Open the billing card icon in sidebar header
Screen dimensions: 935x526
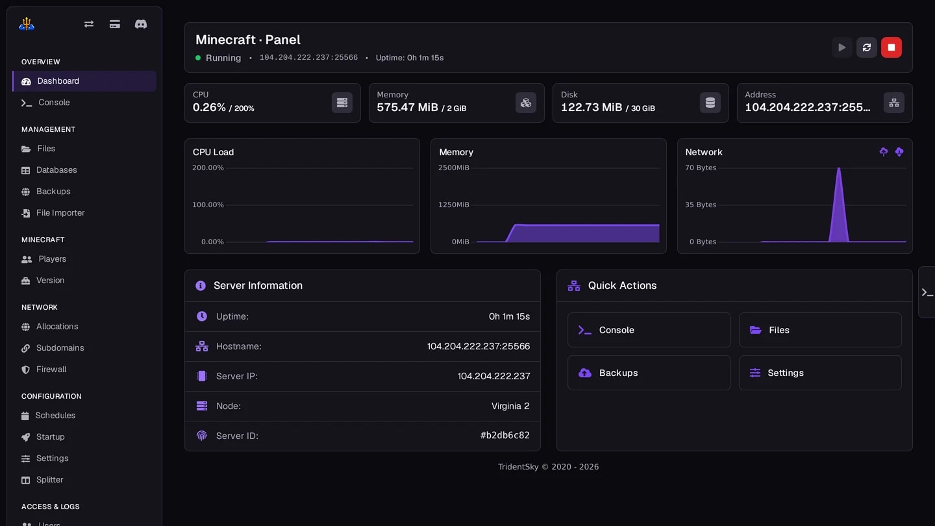point(115,24)
